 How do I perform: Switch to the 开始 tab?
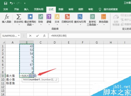coord(17,9)
